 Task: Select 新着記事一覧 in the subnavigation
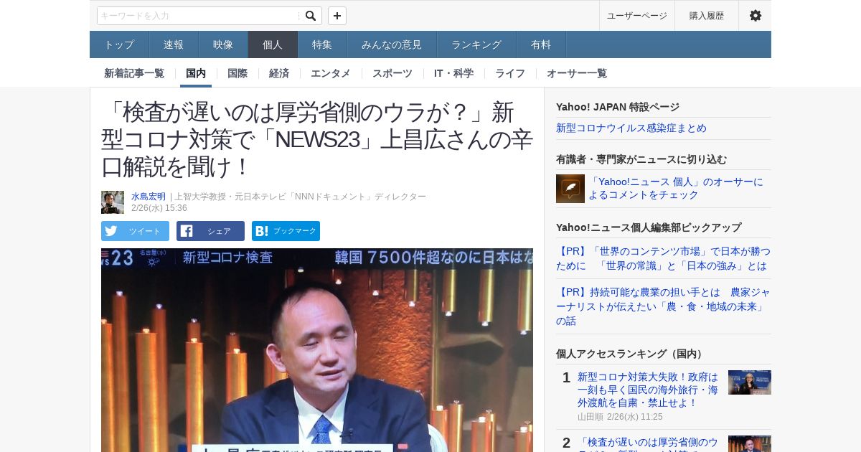coord(134,73)
